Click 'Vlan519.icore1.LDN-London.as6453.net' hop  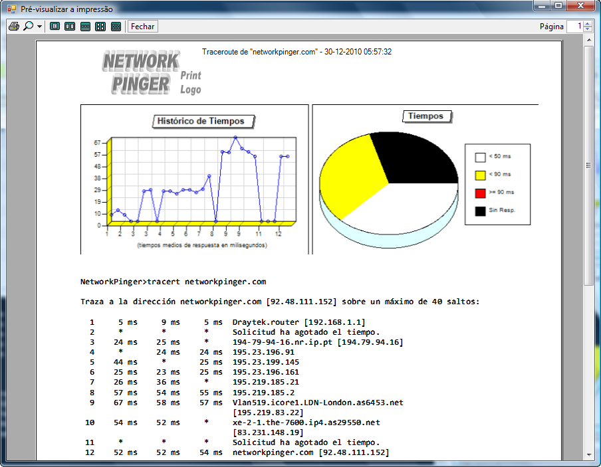pos(318,403)
